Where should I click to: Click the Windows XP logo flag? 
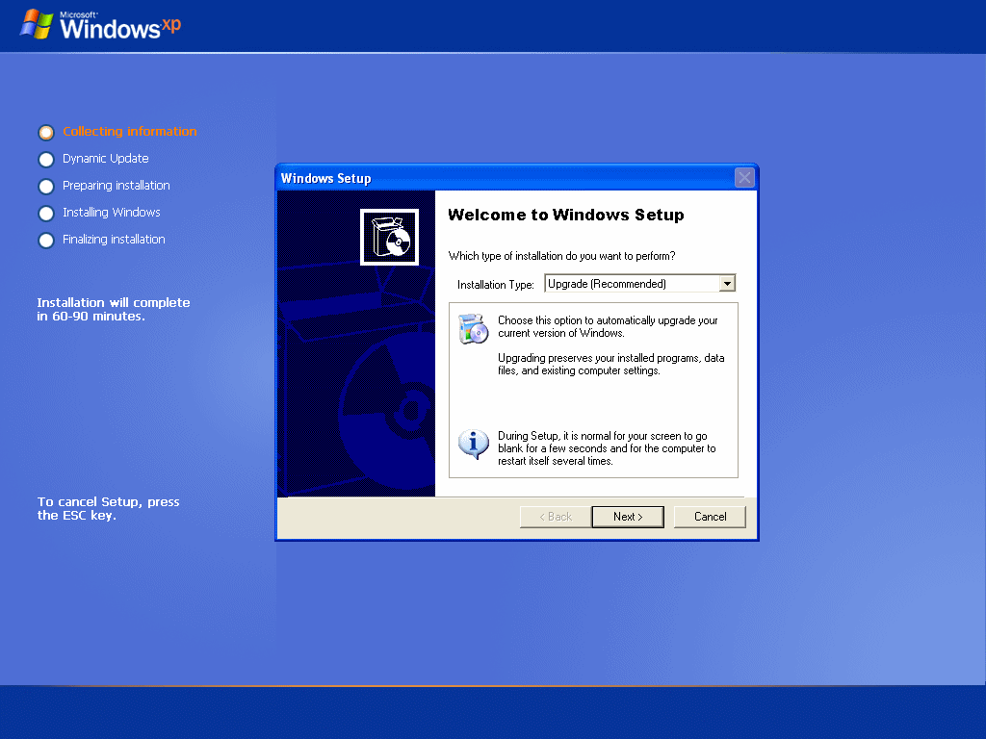pos(38,24)
